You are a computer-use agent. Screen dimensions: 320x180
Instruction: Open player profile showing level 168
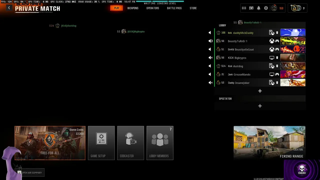[x=277, y=8]
